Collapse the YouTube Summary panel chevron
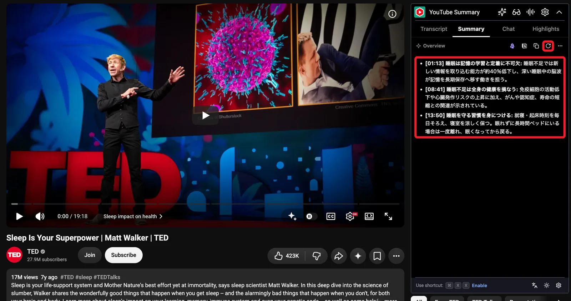This screenshot has height=301, width=571. [559, 12]
